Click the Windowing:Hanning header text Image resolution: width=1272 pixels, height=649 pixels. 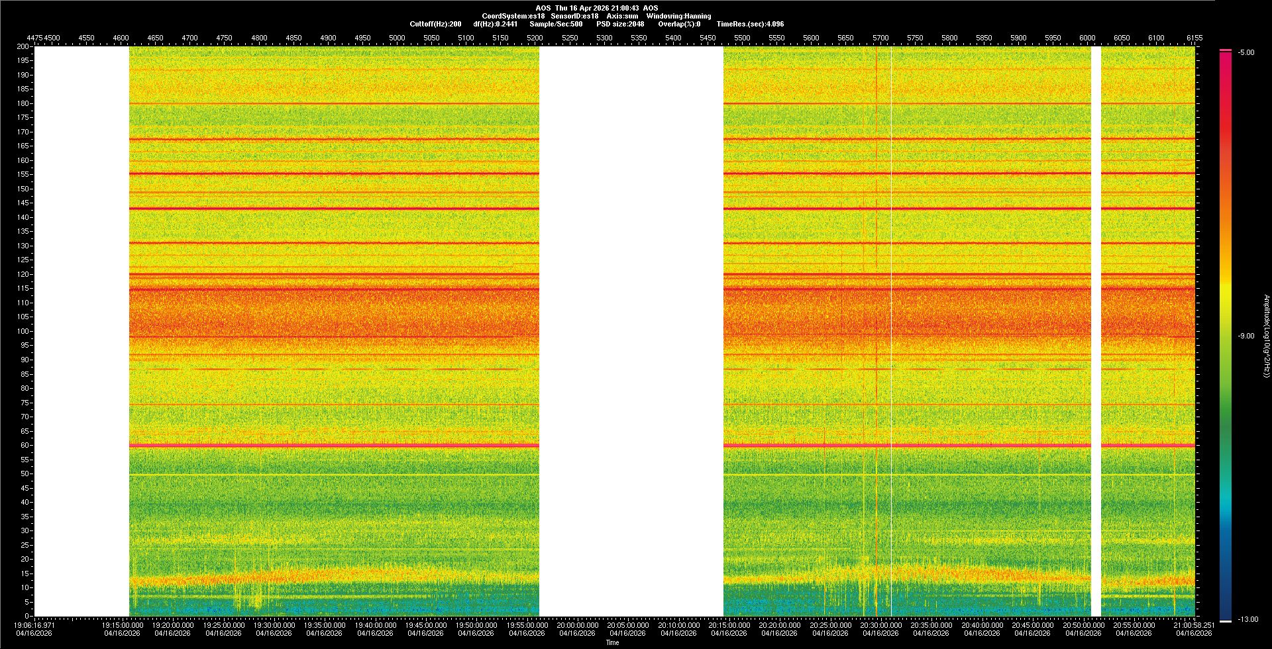tap(678, 16)
